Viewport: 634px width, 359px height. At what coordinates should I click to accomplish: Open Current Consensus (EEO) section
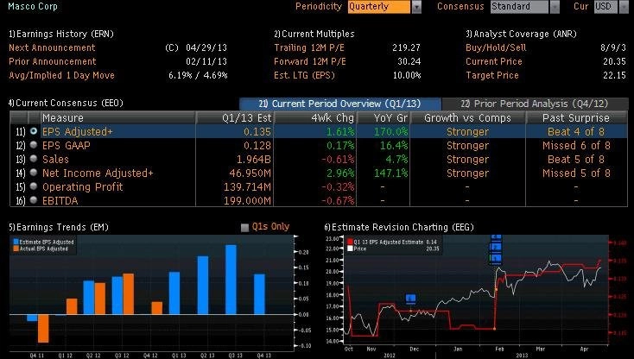click(x=66, y=103)
